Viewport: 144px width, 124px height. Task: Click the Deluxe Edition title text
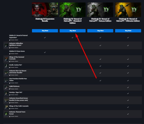(100, 20)
